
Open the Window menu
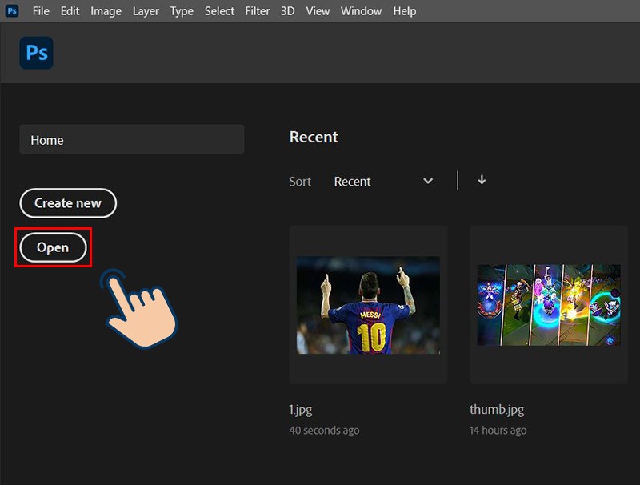(362, 11)
